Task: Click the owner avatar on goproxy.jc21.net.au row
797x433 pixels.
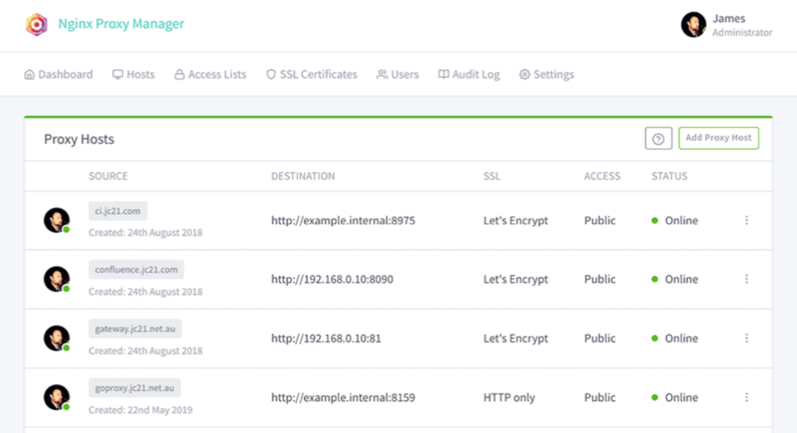Action: click(x=56, y=397)
